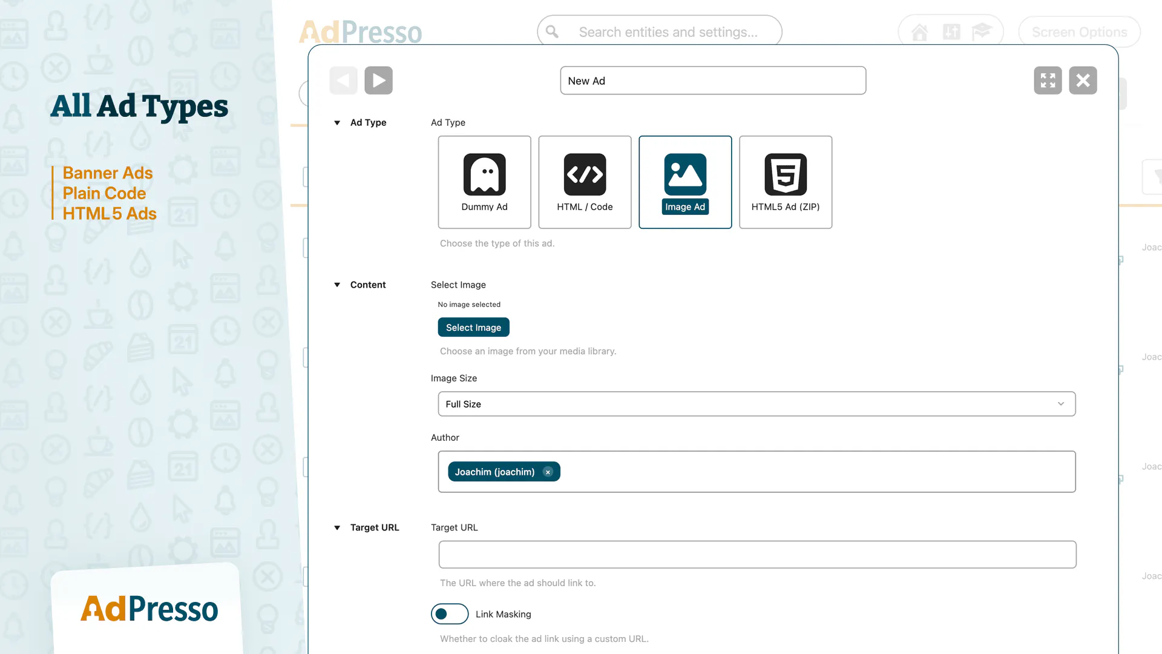The width and height of the screenshot is (1162, 654).
Task: Click the 'No image selected' text
Action: (x=469, y=305)
